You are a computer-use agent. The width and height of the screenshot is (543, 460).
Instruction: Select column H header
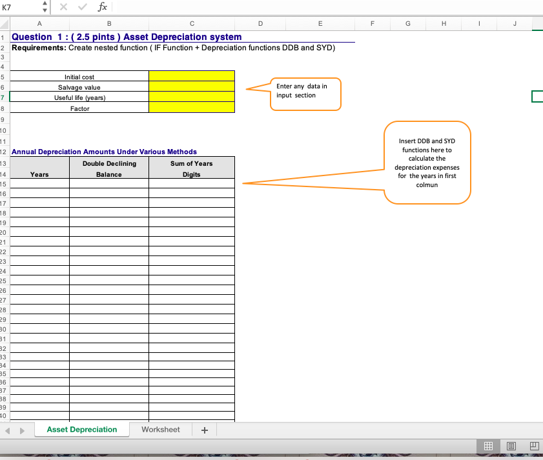444,23
